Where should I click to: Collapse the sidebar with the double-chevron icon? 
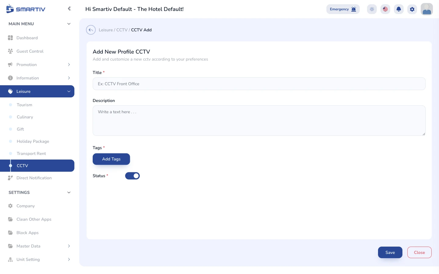[x=69, y=9]
